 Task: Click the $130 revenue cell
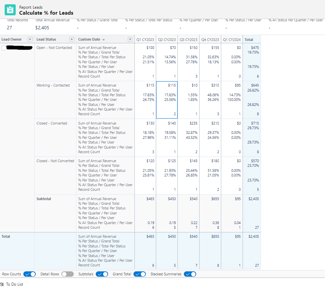(150, 123)
